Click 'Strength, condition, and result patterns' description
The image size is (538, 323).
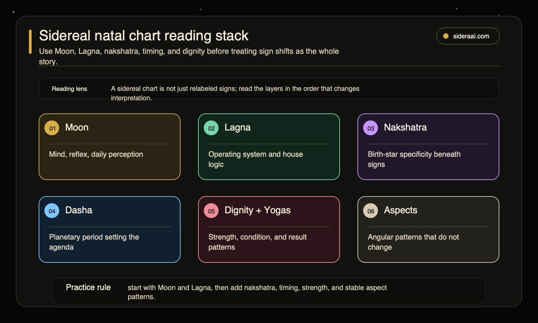(x=258, y=242)
